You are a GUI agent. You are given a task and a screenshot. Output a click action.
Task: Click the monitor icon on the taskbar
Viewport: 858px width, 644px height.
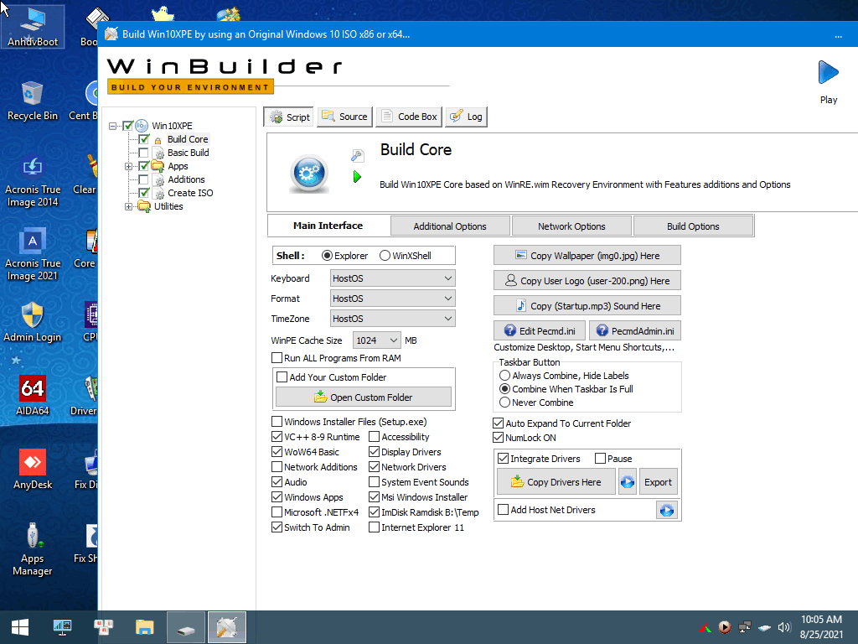(62, 627)
